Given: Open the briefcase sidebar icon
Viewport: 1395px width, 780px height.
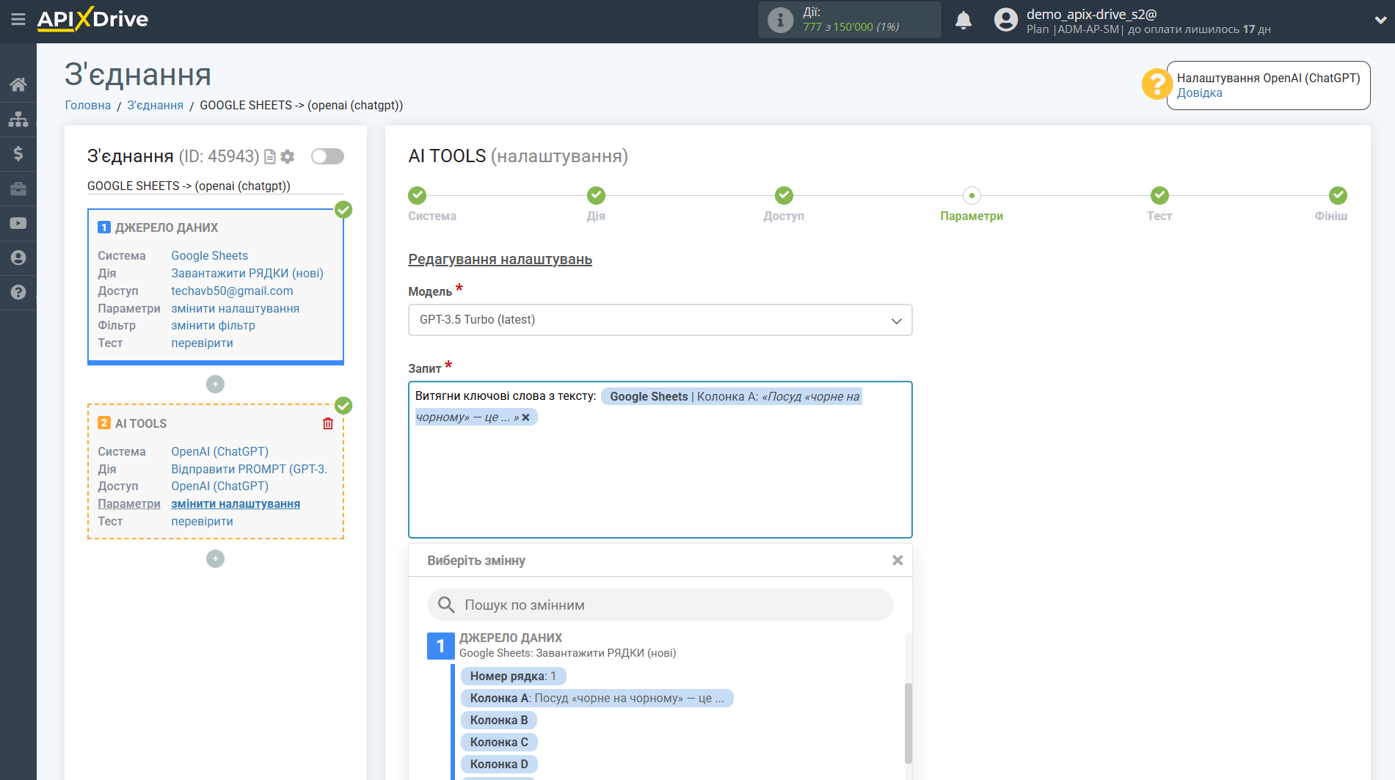Looking at the screenshot, I should point(18,189).
